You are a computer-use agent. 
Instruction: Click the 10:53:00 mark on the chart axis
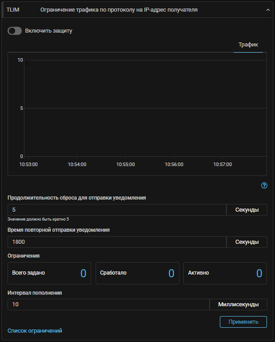[28, 164]
